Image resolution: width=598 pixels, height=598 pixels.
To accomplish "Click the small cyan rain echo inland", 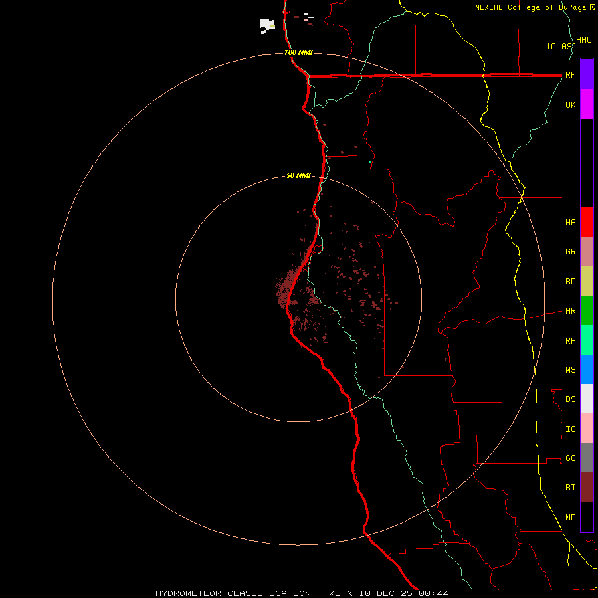I will pos(370,161).
